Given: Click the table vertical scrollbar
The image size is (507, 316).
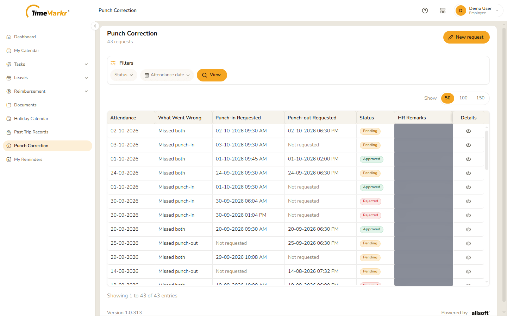Looking at the screenshot, I should pos(487,150).
